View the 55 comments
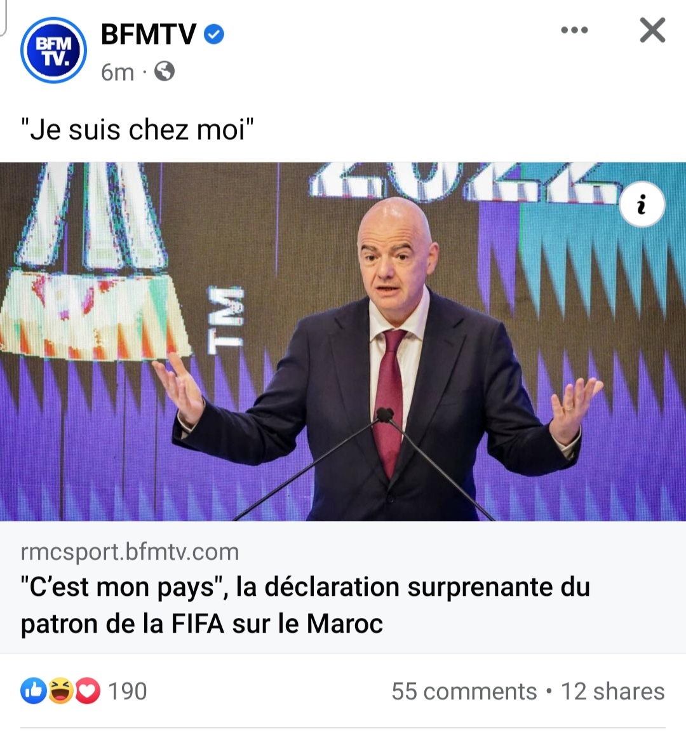686x733 pixels. coord(464,691)
